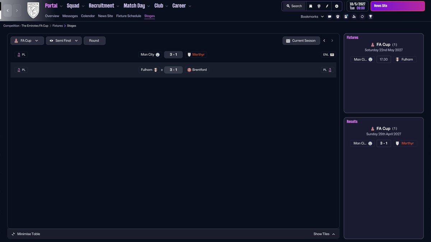This screenshot has height=242, width=431.
Task: Click the Current Season button
Action: [x=301, y=41]
